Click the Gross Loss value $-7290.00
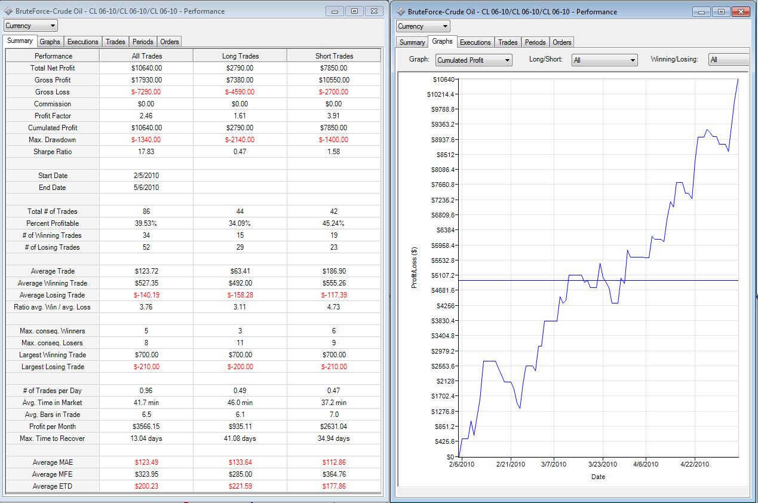This screenshot has width=758, height=503. click(x=146, y=92)
